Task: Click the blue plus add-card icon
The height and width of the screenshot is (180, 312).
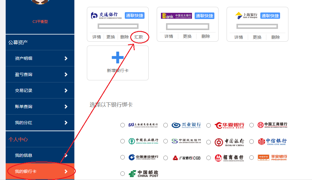Action: (118, 57)
